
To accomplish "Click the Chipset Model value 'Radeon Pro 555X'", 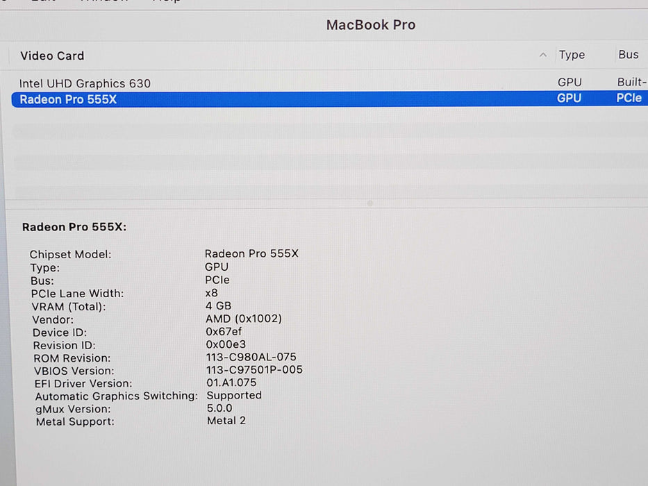I will pos(251,253).
